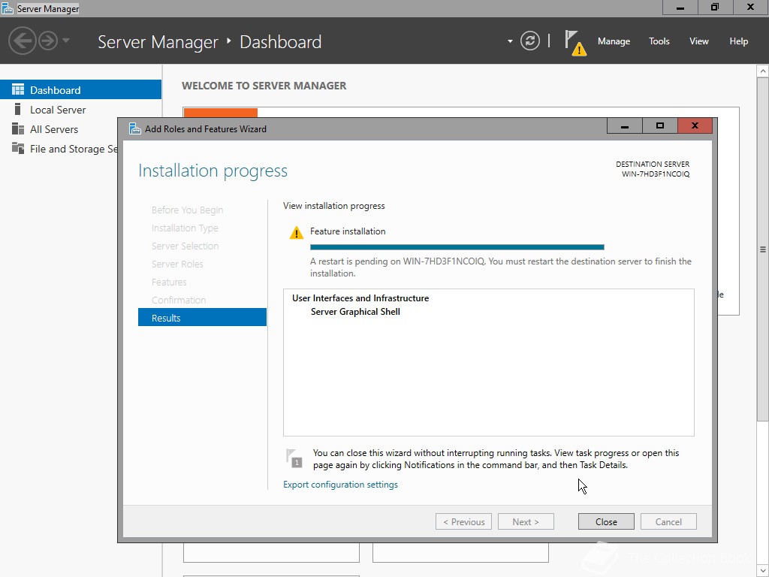Click the Dashboard grid icon
Image resolution: width=769 pixels, height=577 pixels.
tap(18, 89)
